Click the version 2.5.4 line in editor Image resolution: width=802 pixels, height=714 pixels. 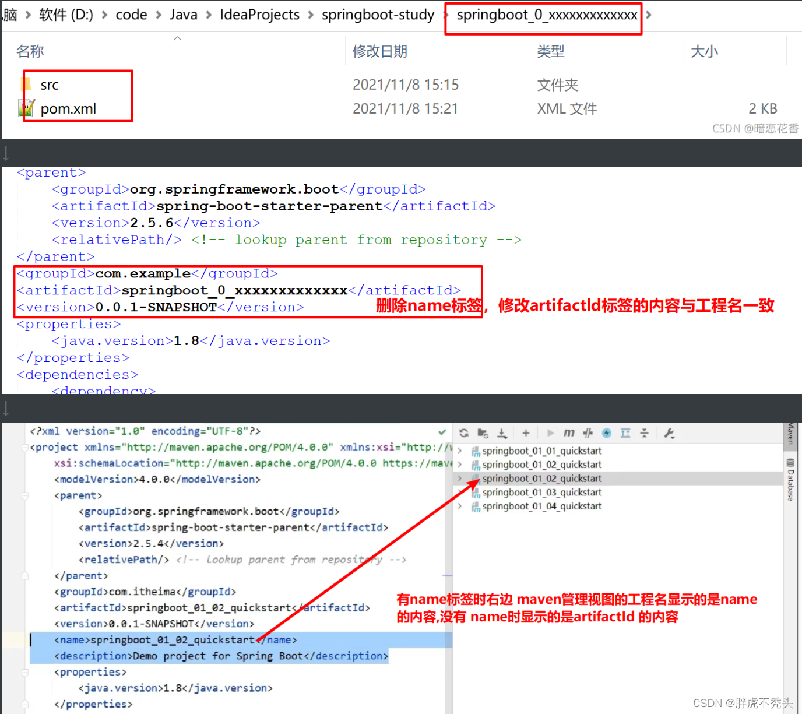[152, 543]
